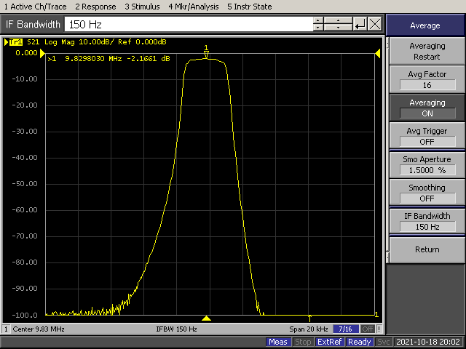Open the Response menu

95,7
